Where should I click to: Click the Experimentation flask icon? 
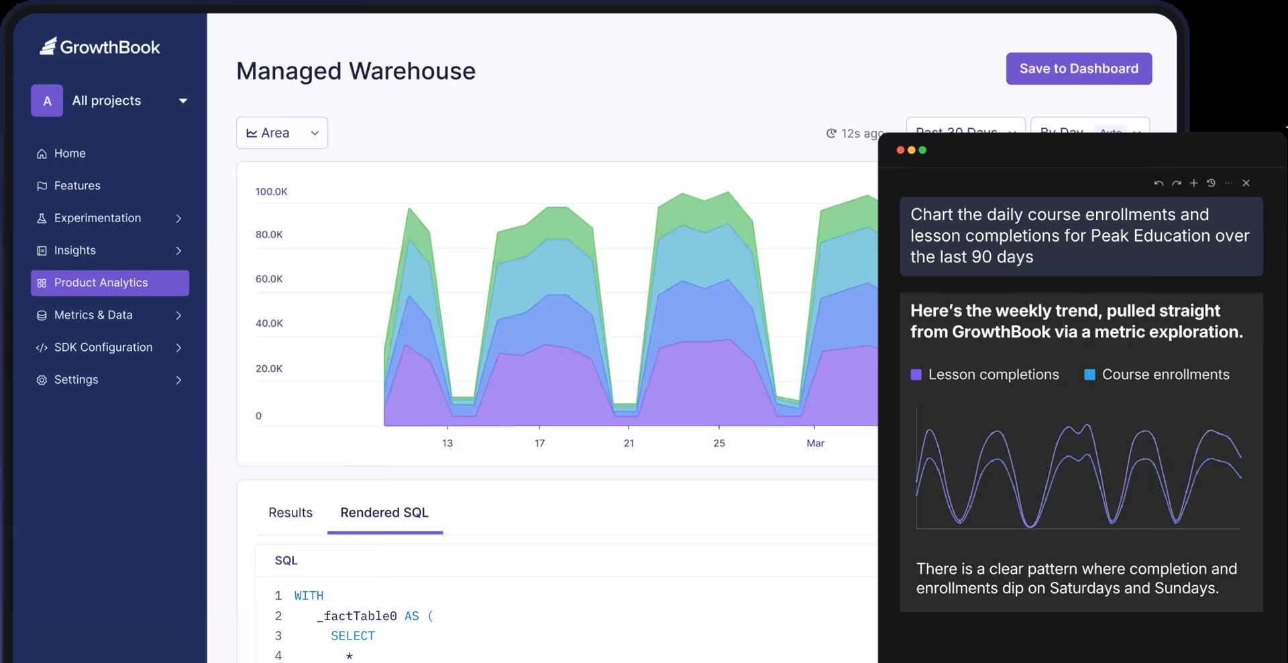click(42, 218)
